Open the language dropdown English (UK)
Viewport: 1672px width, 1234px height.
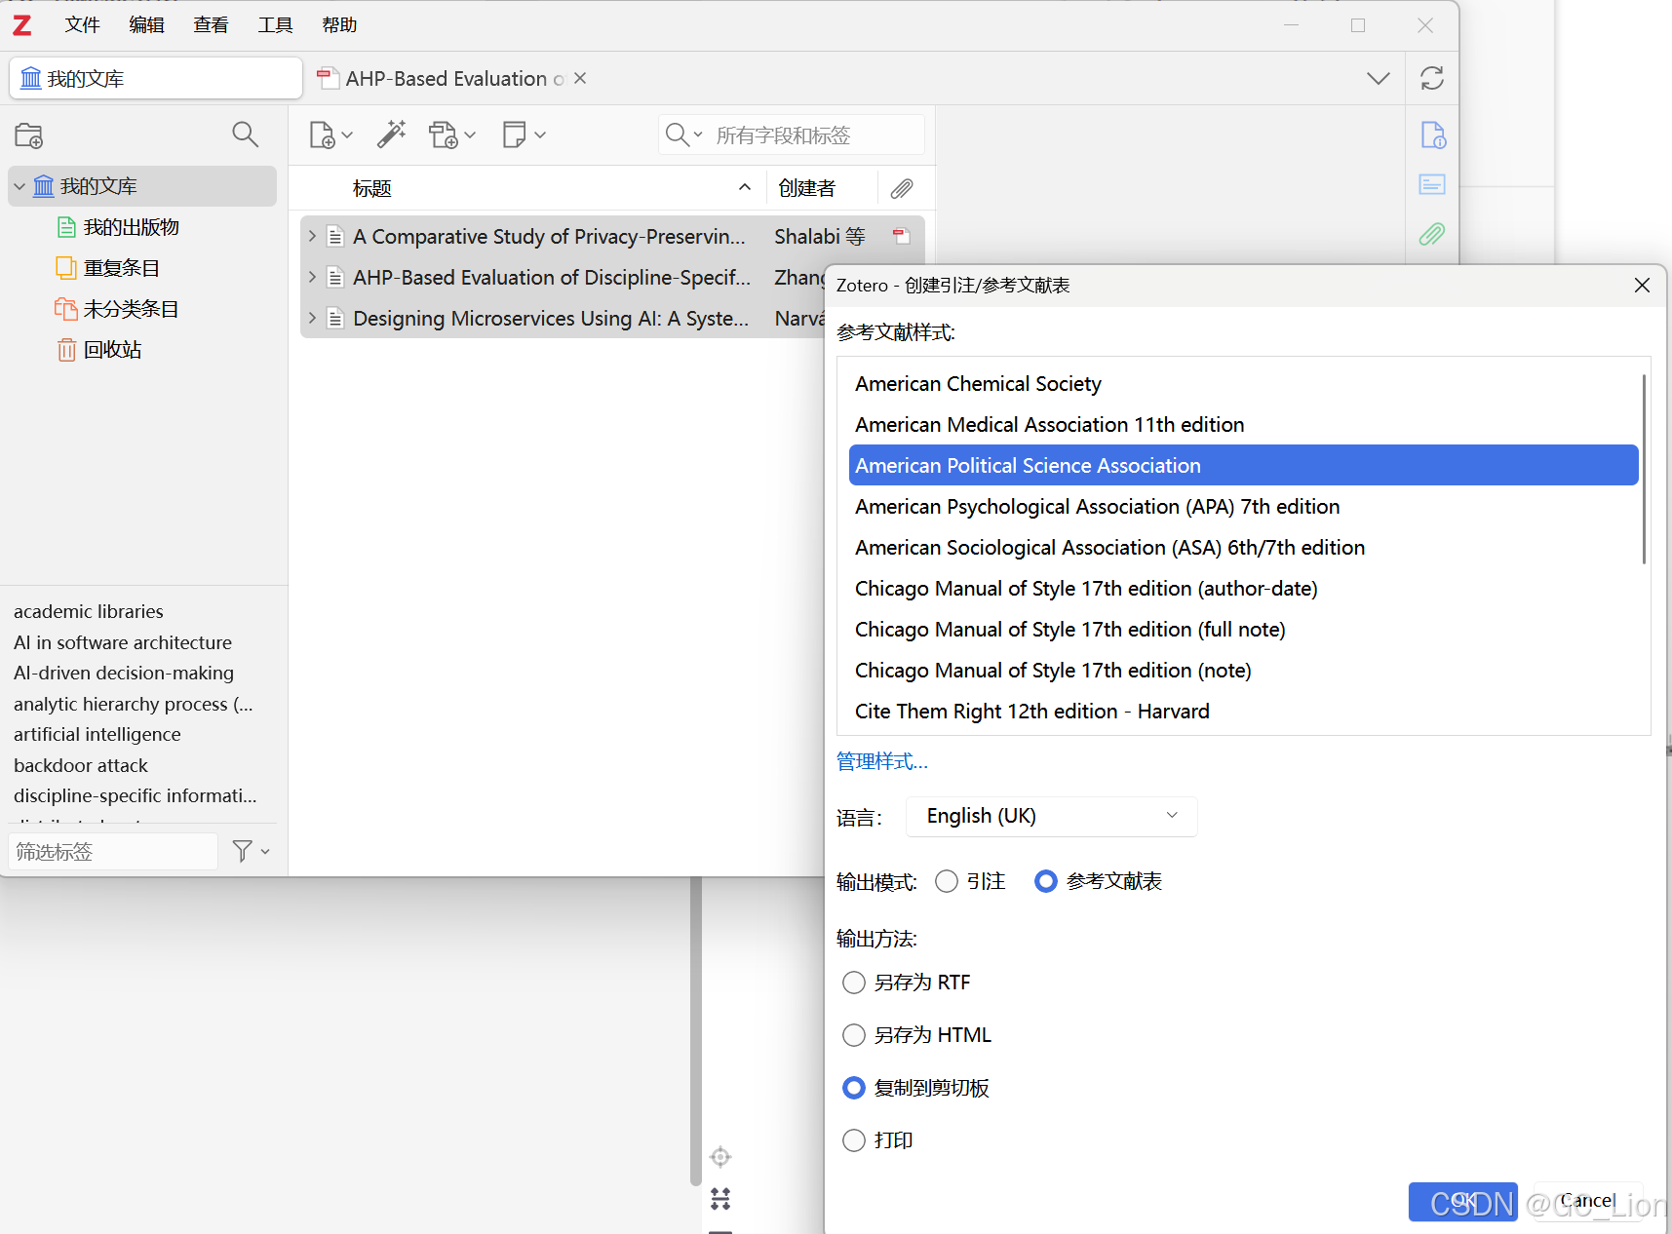point(1052,816)
